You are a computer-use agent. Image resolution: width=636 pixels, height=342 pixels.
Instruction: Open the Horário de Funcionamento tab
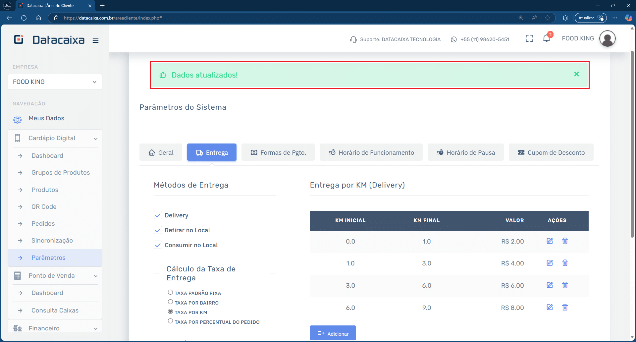(x=371, y=152)
